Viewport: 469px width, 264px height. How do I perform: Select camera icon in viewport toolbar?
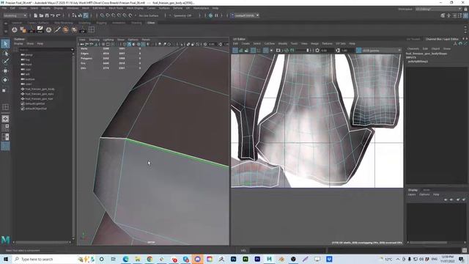(x=82, y=44)
